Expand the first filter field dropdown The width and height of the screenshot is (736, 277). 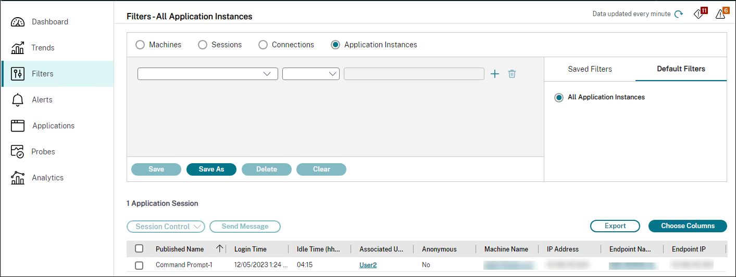pos(207,74)
